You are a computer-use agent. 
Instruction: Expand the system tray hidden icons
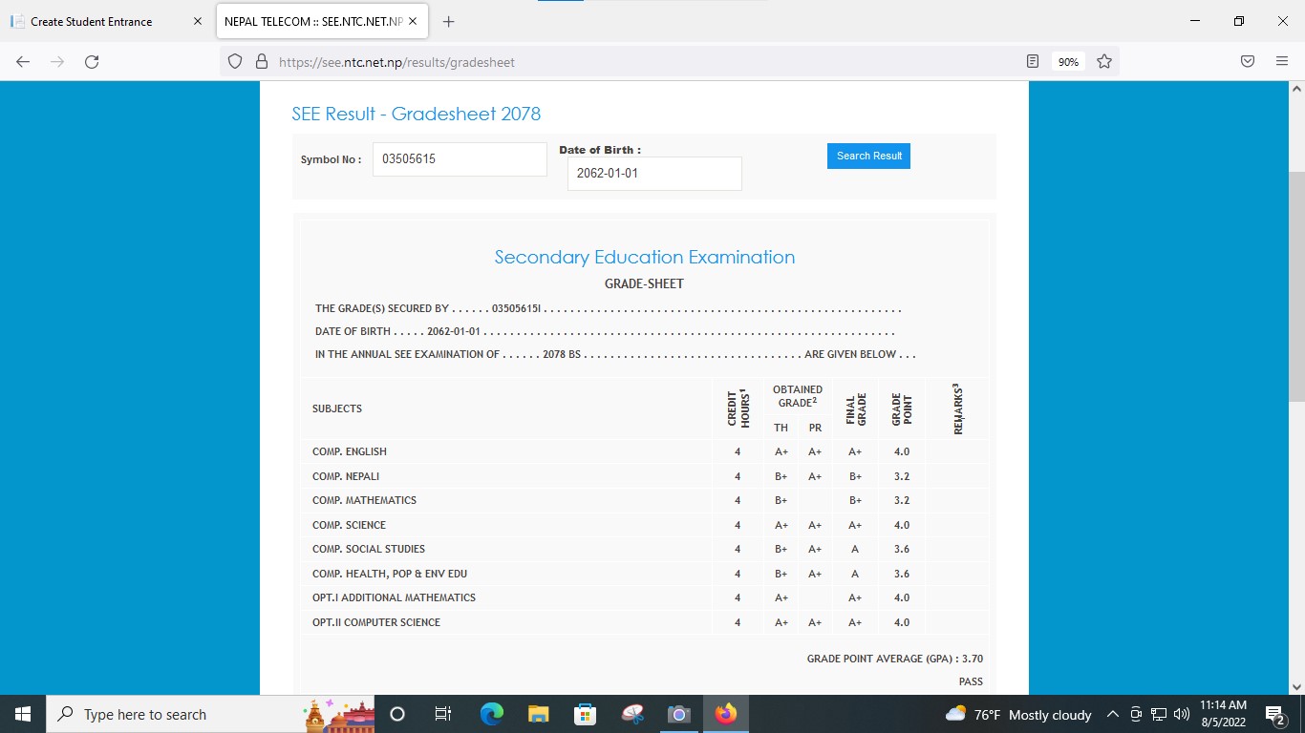[1112, 714]
